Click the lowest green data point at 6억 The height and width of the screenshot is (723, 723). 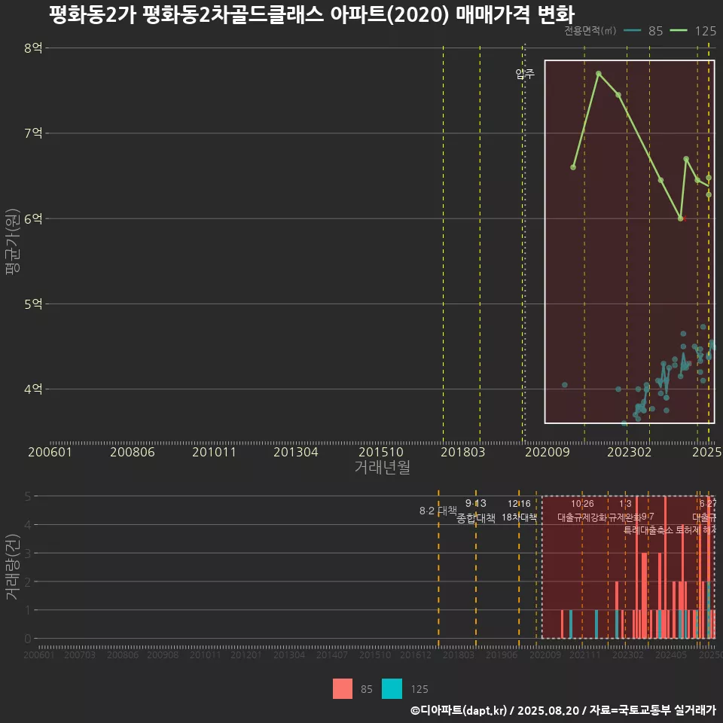(681, 218)
